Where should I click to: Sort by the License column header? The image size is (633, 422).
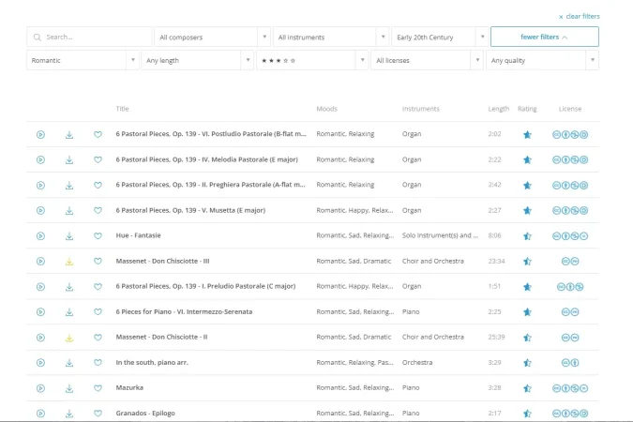pos(570,109)
